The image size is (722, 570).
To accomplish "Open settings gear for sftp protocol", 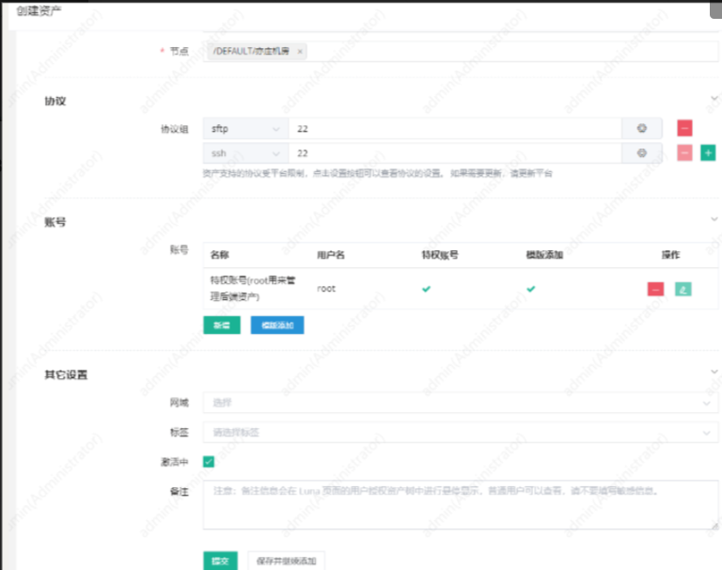I will point(642,128).
